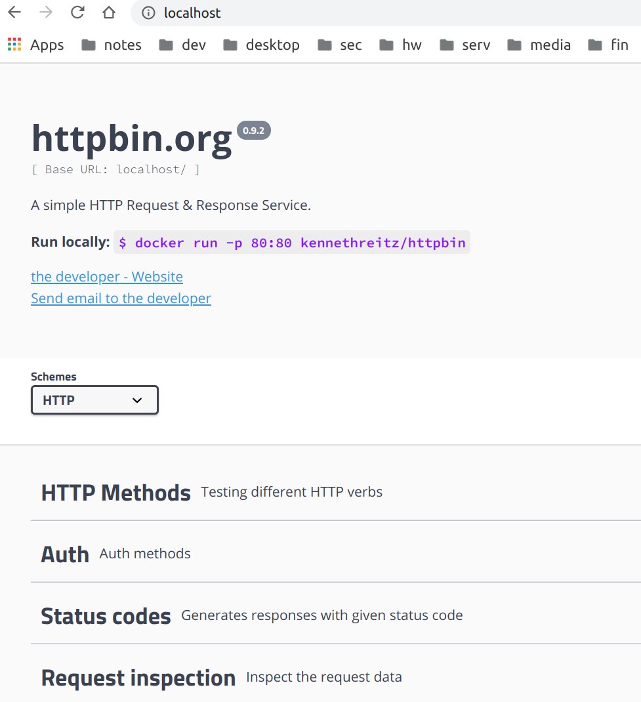Screen dimensions: 641x702
Task: View site information icon beside localhost
Action: (148, 13)
